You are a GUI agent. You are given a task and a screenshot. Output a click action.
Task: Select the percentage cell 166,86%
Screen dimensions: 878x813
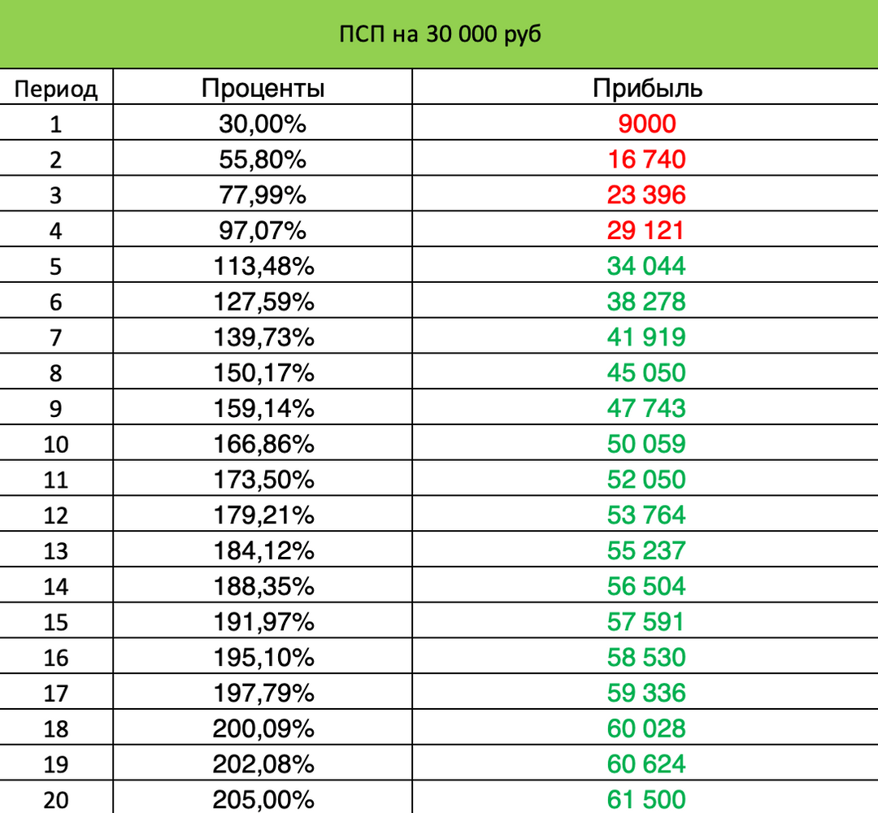pos(263,444)
